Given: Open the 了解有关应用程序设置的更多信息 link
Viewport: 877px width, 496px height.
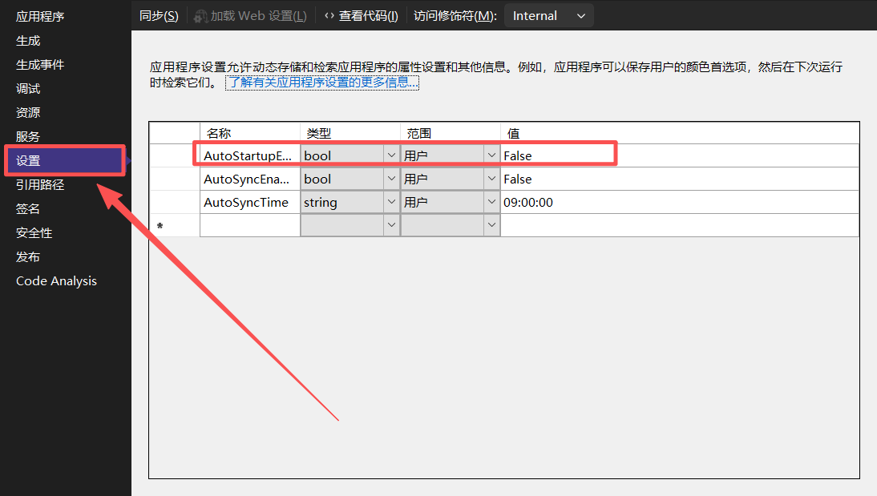Looking at the screenshot, I should (322, 83).
